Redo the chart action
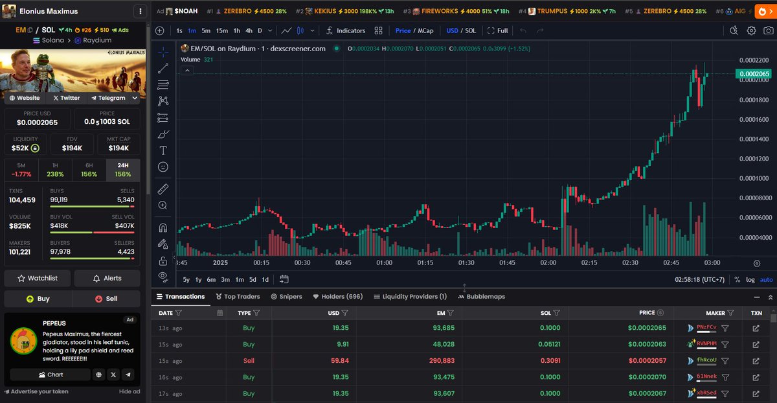 click(x=540, y=30)
